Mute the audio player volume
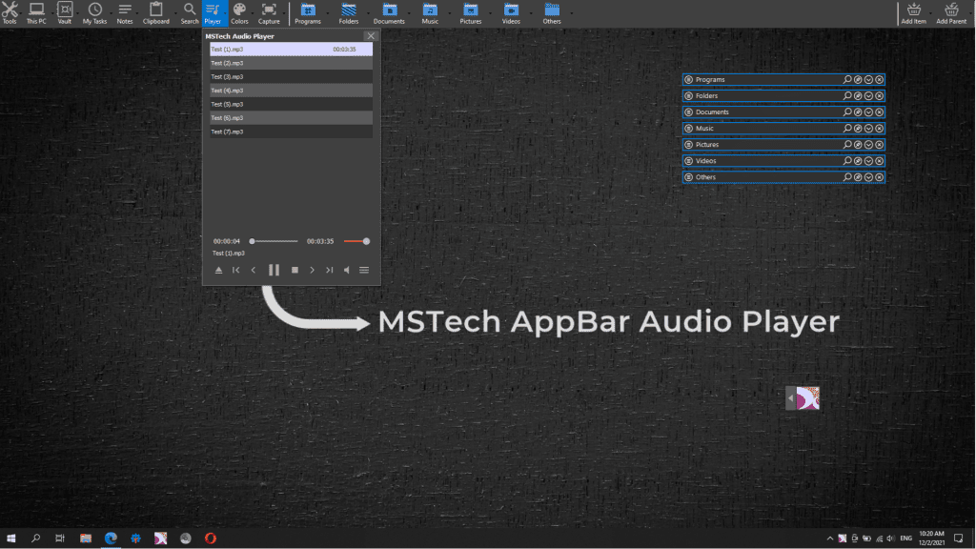Screen dimensions: 976x549 coord(347,270)
